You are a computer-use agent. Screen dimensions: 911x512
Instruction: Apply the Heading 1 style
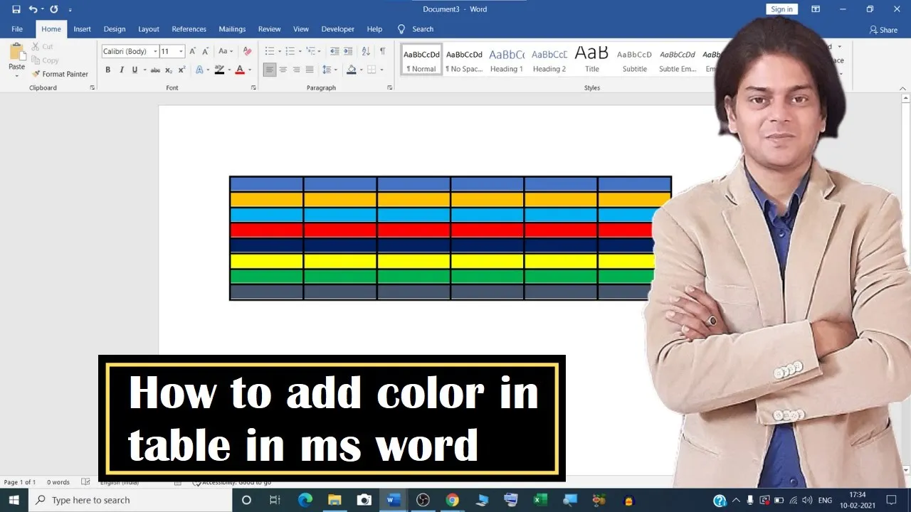click(507, 59)
